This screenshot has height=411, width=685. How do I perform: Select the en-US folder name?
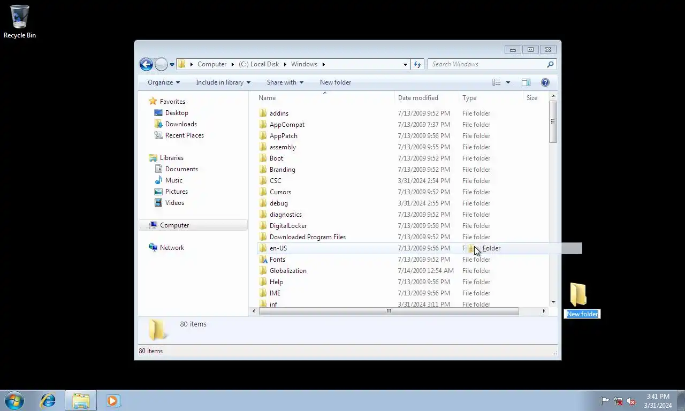(278, 248)
